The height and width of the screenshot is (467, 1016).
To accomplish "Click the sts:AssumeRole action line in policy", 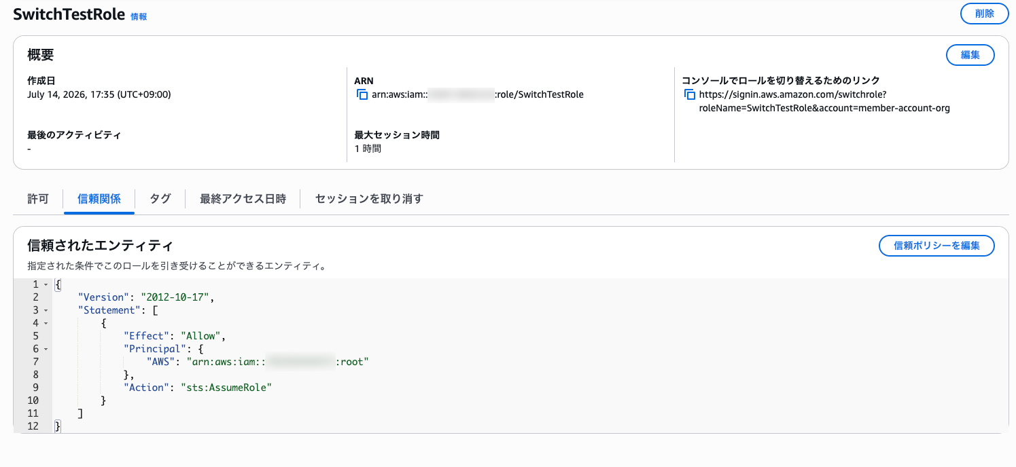I will 198,388.
